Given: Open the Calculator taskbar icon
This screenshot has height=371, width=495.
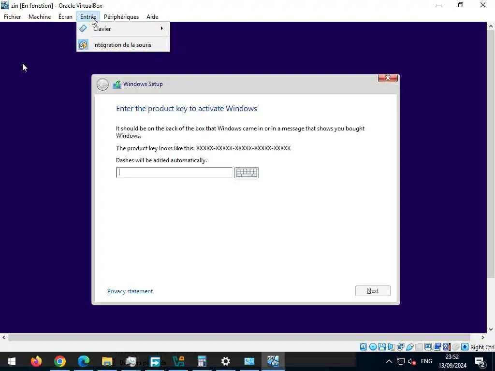Looking at the screenshot, I should 202,361.
